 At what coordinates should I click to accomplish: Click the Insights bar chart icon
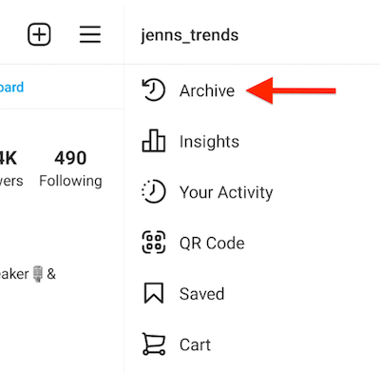click(x=154, y=141)
